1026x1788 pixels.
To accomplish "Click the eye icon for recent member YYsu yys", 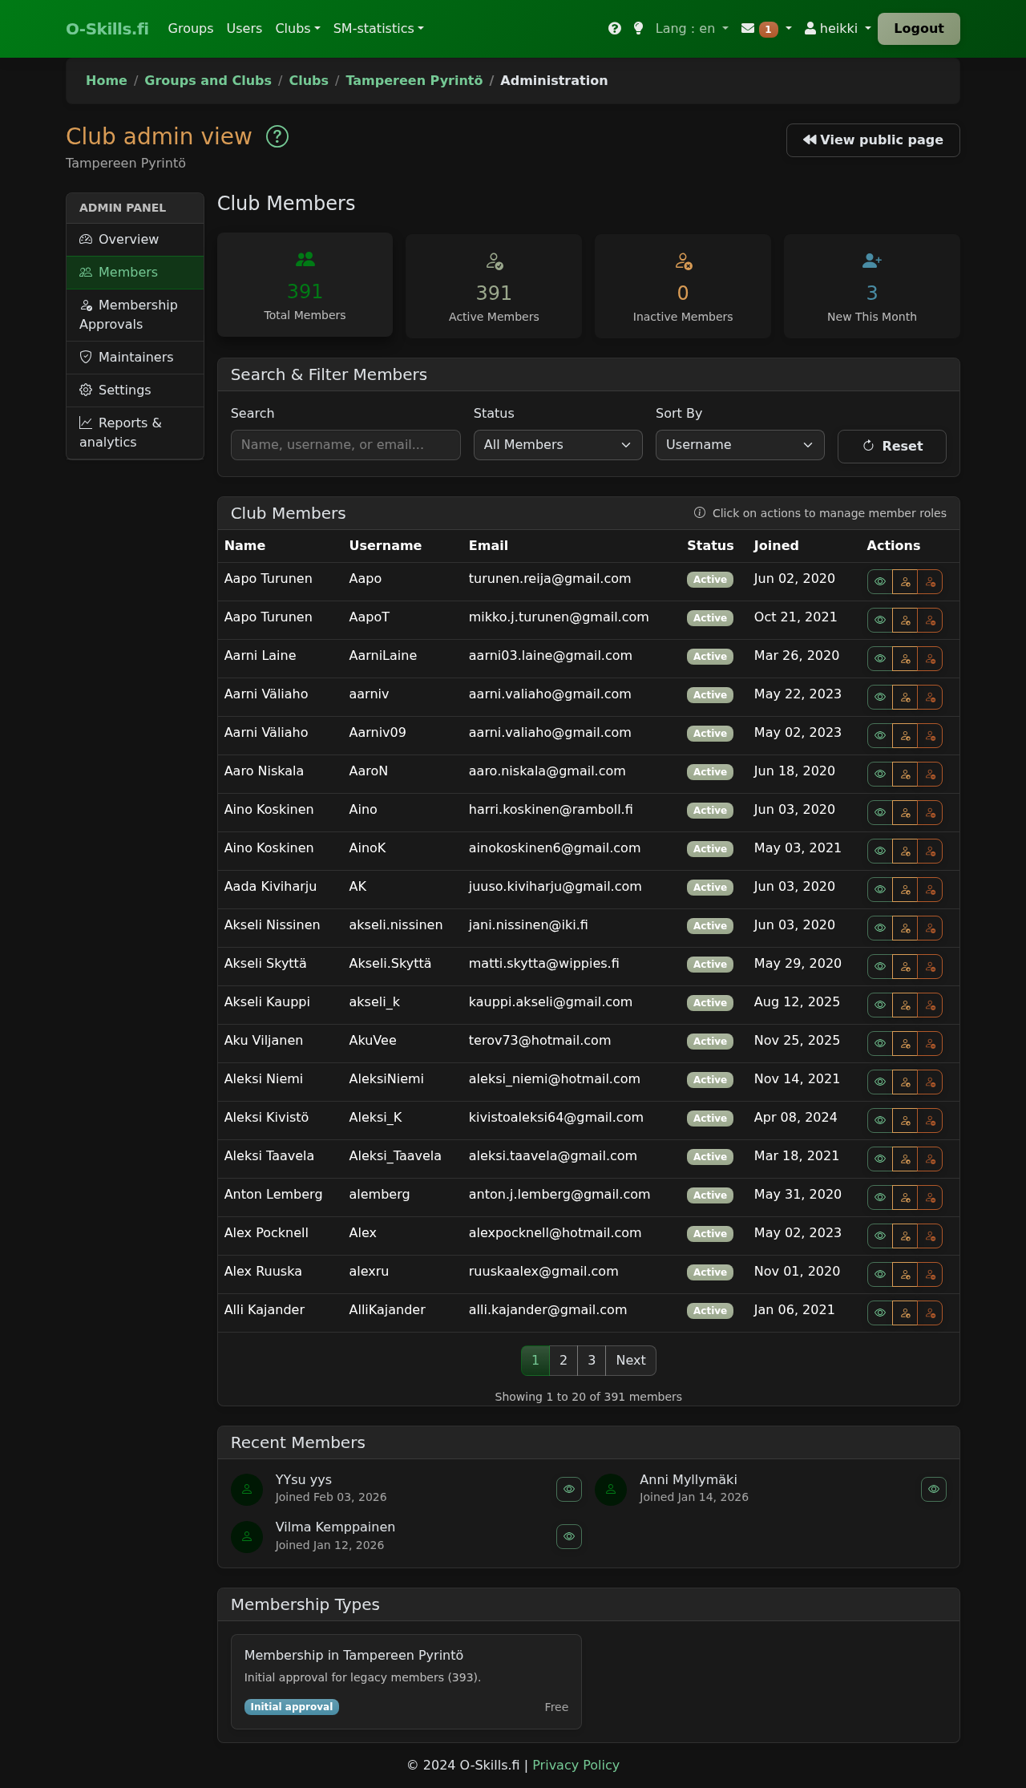I will [x=569, y=1489].
